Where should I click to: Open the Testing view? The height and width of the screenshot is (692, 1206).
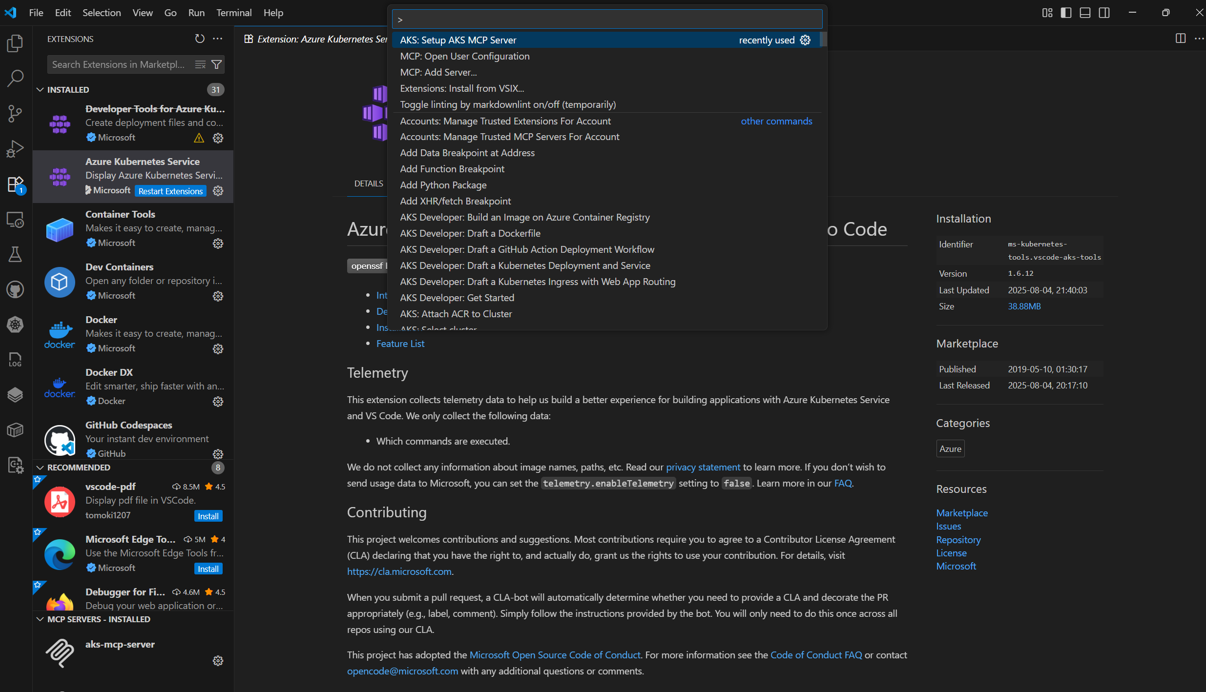(x=15, y=254)
